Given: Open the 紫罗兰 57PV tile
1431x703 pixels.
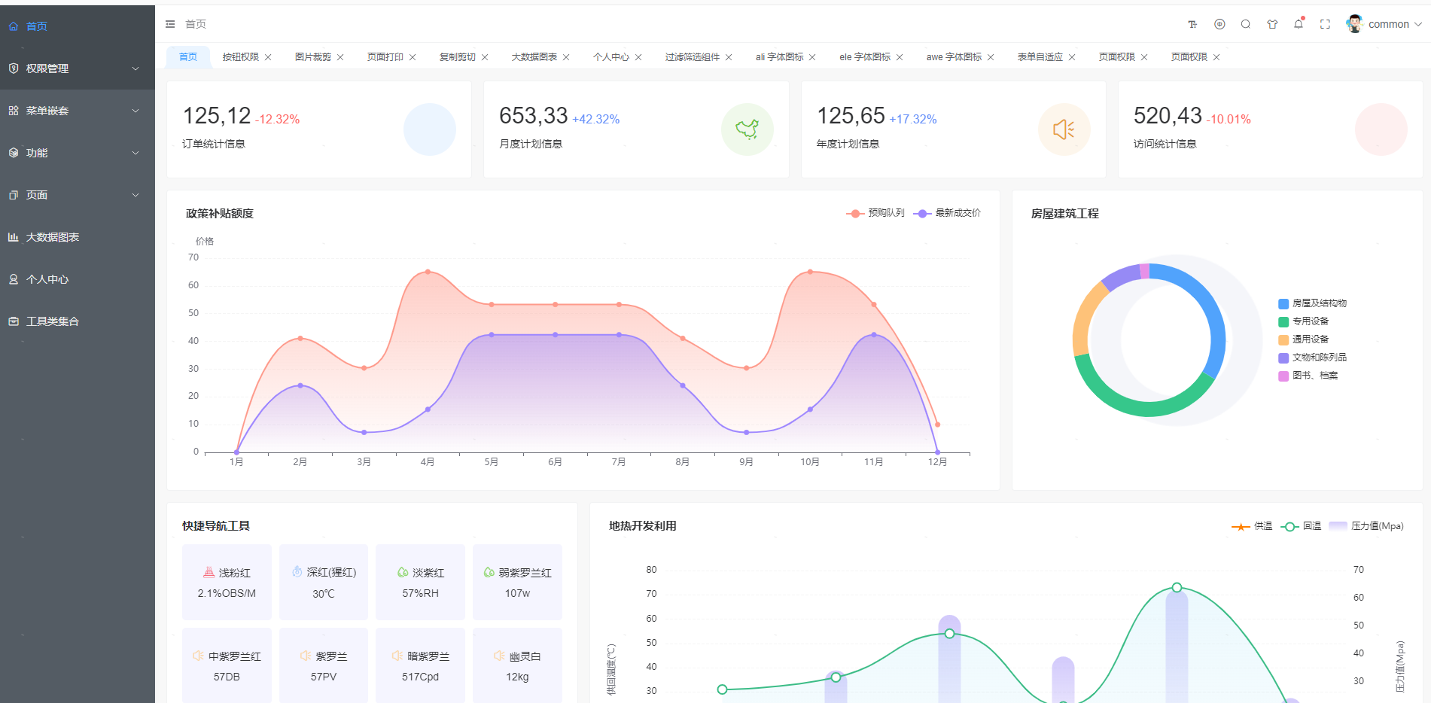Looking at the screenshot, I should (x=324, y=665).
